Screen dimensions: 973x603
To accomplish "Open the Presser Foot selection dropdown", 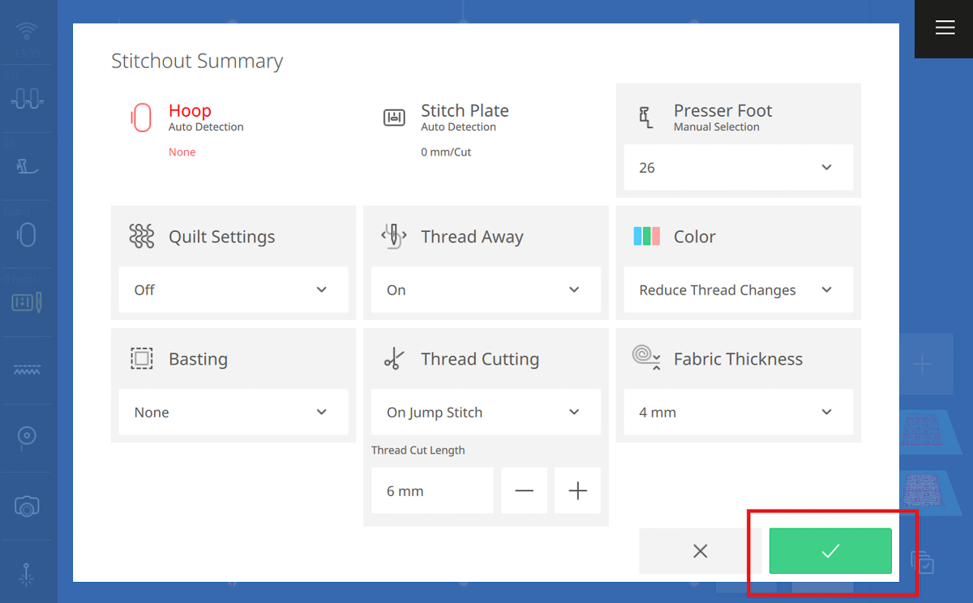I will click(x=738, y=168).
